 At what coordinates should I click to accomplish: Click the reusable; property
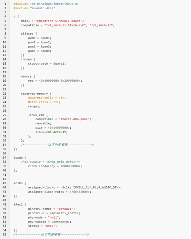[43, 123]
